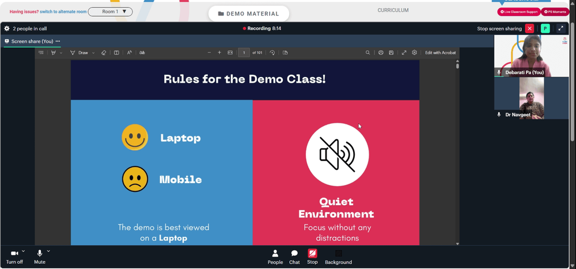576x269 pixels.
Task: Select the eraser tool in PDF toolbar
Action: tap(104, 52)
